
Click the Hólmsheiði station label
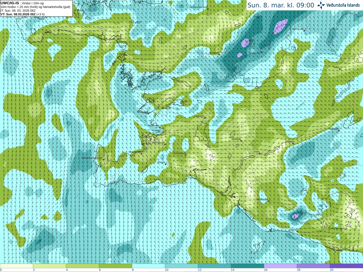pos(158,143)
